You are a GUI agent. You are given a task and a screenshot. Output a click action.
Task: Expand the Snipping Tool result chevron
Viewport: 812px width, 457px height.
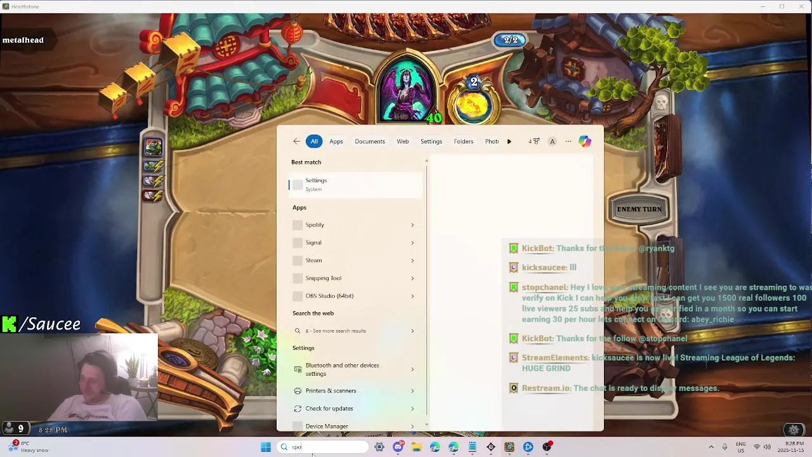[412, 278]
